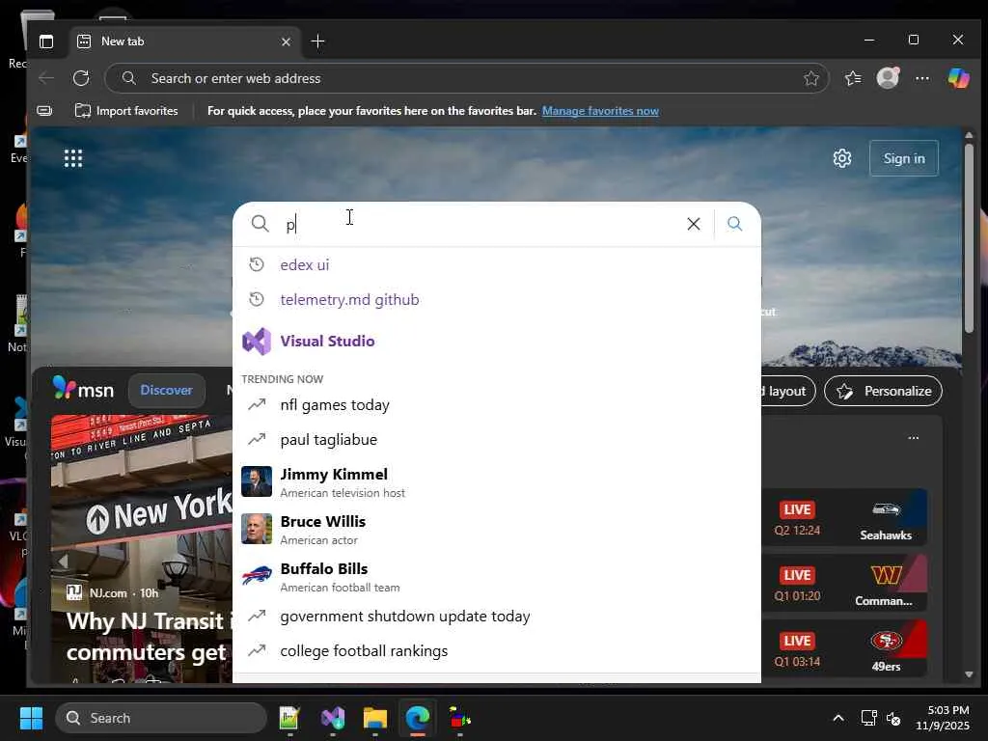Click the Sign in button

903,158
